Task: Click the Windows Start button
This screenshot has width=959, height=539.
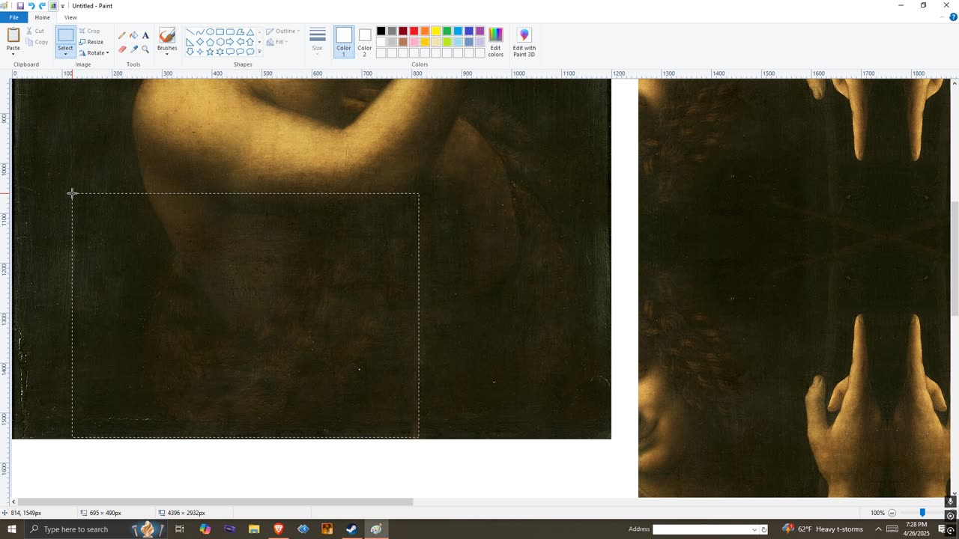Action: click(11, 529)
